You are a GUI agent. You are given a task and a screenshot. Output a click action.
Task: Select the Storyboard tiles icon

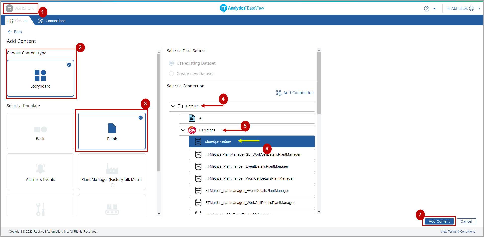click(x=40, y=75)
